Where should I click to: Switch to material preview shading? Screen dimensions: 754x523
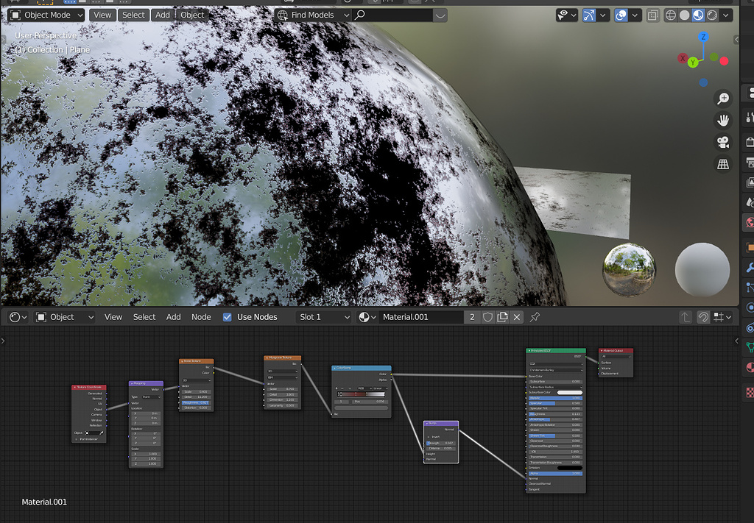pyautogui.click(x=698, y=15)
